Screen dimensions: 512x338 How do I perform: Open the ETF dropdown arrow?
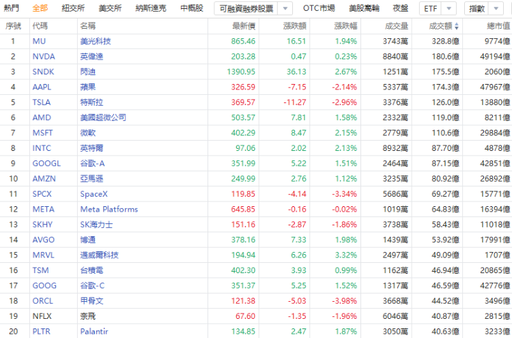pyautogui.click(x=449, y=9)
